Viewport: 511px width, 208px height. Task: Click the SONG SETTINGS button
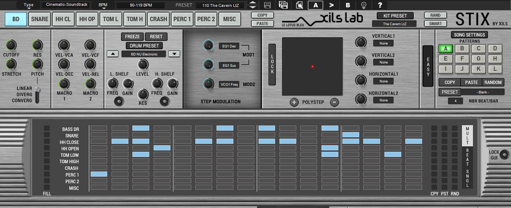tap(469, 35)
